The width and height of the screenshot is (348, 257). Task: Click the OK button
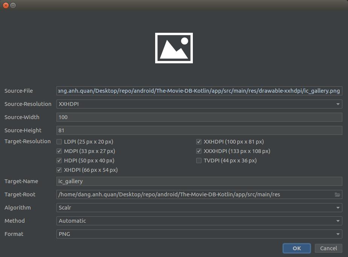(297, 248)
